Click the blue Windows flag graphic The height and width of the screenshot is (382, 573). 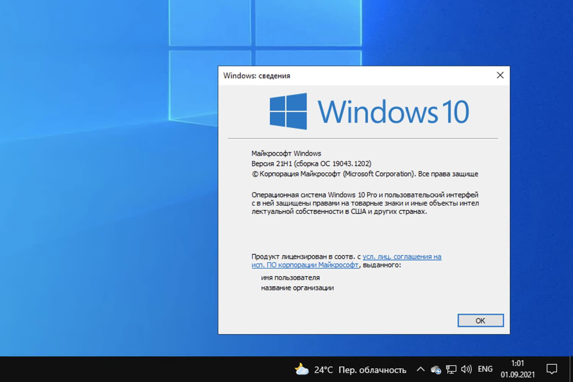tap(288, 111)
